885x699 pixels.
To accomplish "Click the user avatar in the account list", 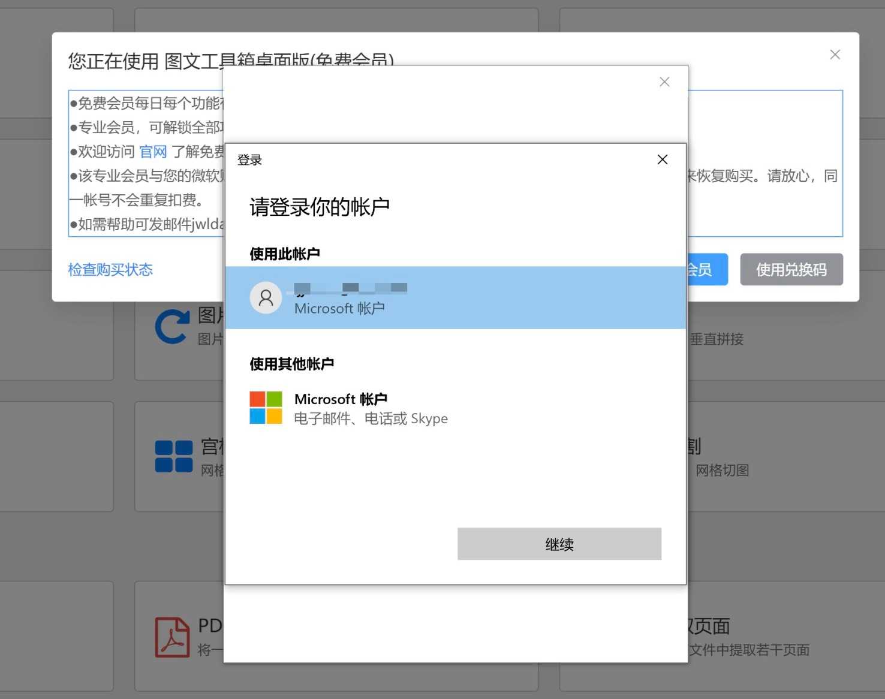I will point(266,297).
